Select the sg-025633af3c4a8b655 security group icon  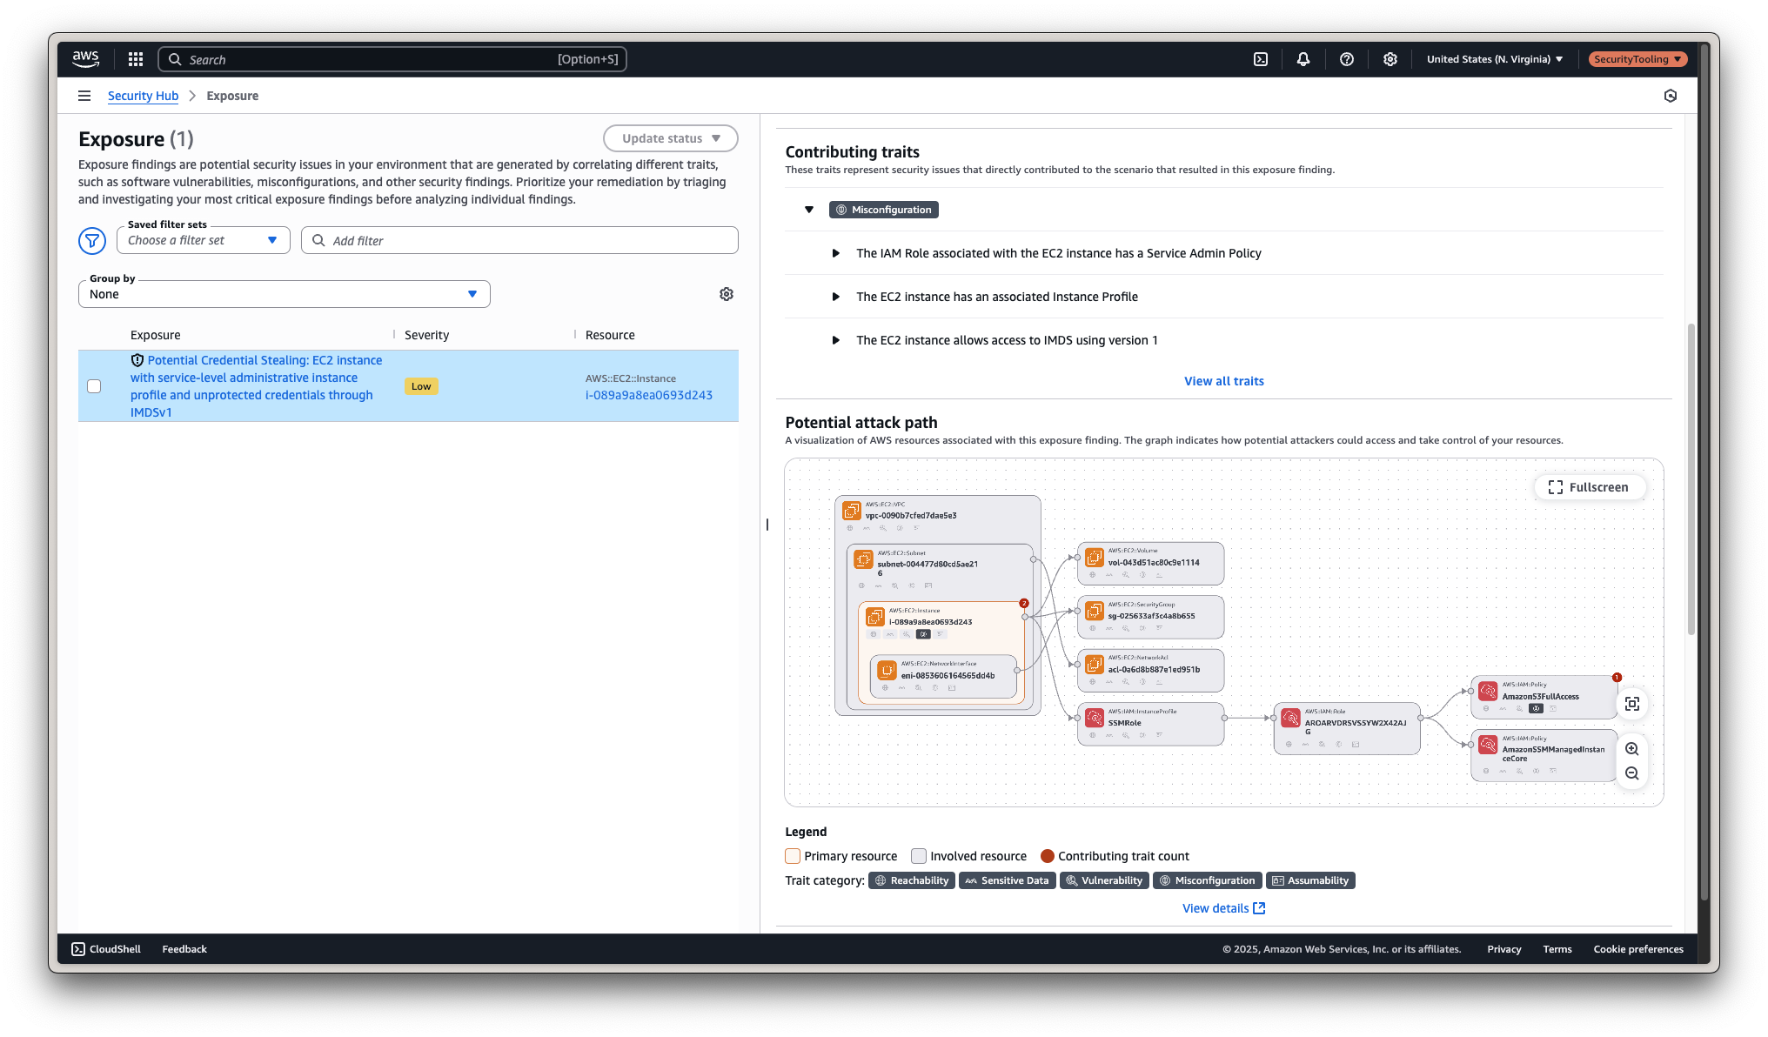(x=1095, y=611)
